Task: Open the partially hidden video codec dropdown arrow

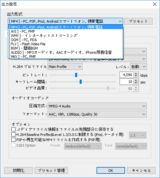Action: point(144,51)
